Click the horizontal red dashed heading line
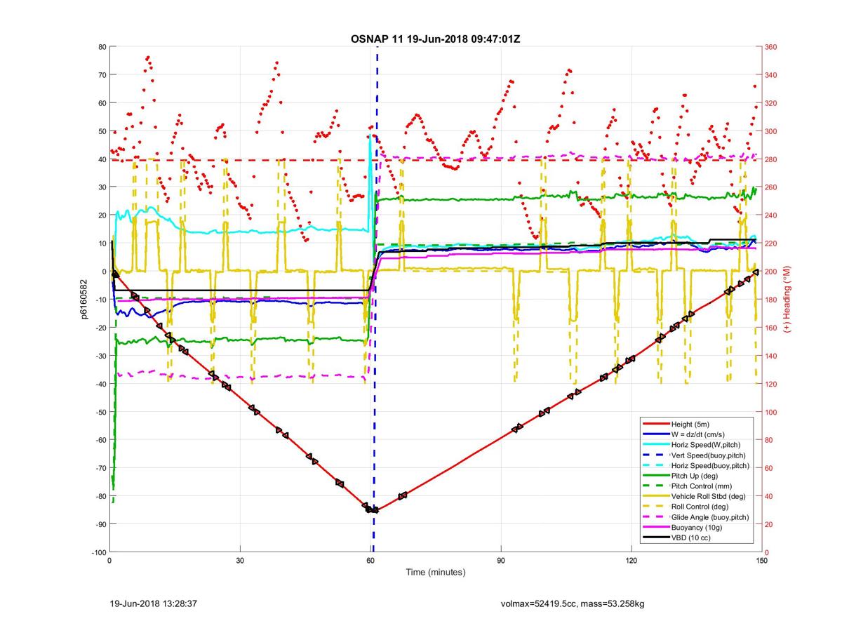 point(435,160)
